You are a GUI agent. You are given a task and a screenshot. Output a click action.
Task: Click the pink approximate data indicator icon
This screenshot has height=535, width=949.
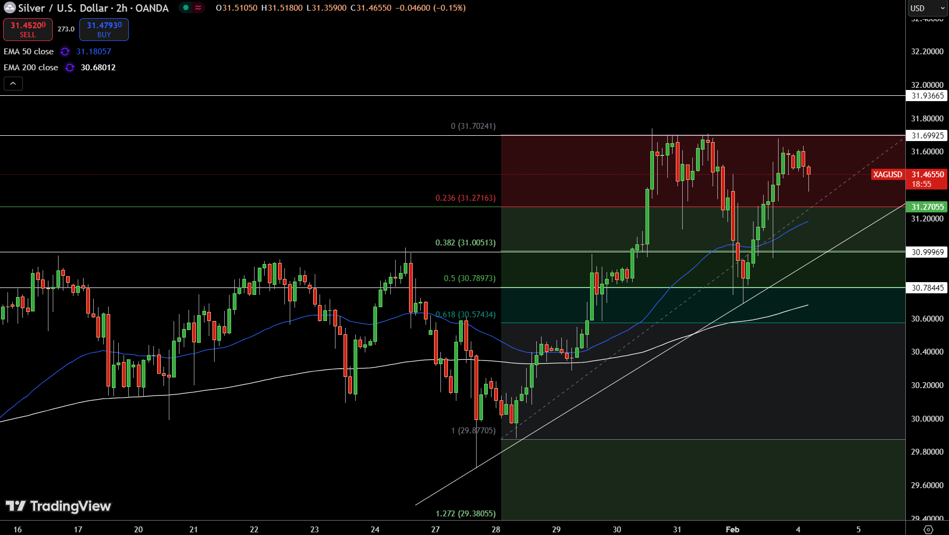pyautogui.click(x=198, y=8)
